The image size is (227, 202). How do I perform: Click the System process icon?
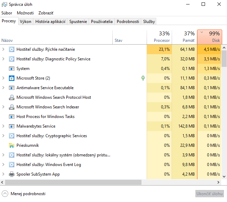[x=12, y=69]
